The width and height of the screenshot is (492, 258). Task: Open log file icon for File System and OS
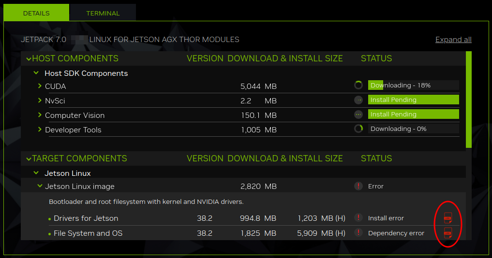point(448,233)
